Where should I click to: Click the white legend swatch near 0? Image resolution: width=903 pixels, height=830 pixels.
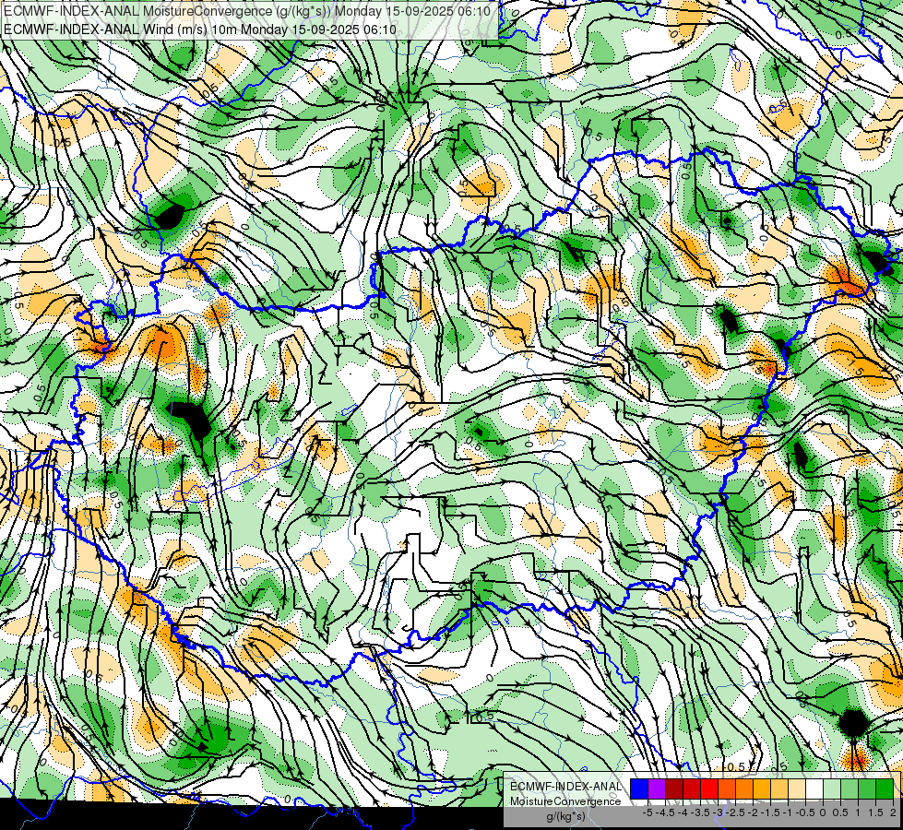(x=814, y=788)
